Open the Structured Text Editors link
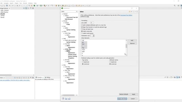Viewport: 182px width, 102px height. pos(126,15)
